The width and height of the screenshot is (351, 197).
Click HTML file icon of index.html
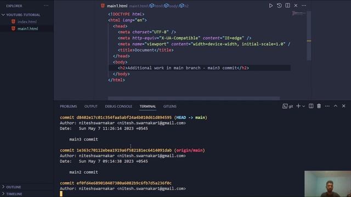[13, 22]
